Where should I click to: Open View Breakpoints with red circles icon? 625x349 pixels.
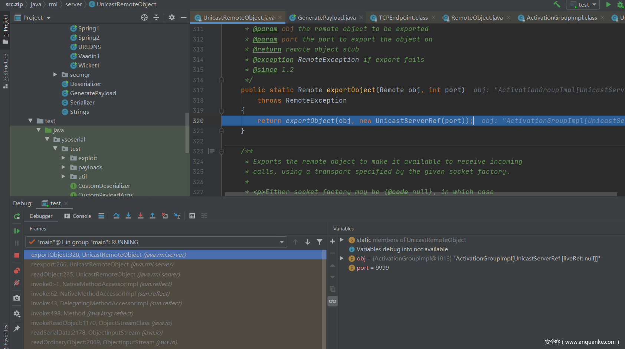17,271
